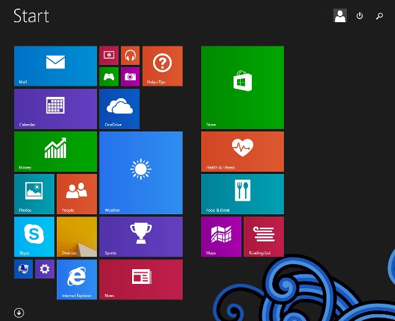Screen dimensions: 395x321
Task: Launch the Skype tile
Action: [34, 237]
